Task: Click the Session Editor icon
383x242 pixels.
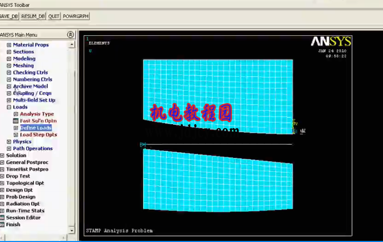Action: [x=2, y=217]
